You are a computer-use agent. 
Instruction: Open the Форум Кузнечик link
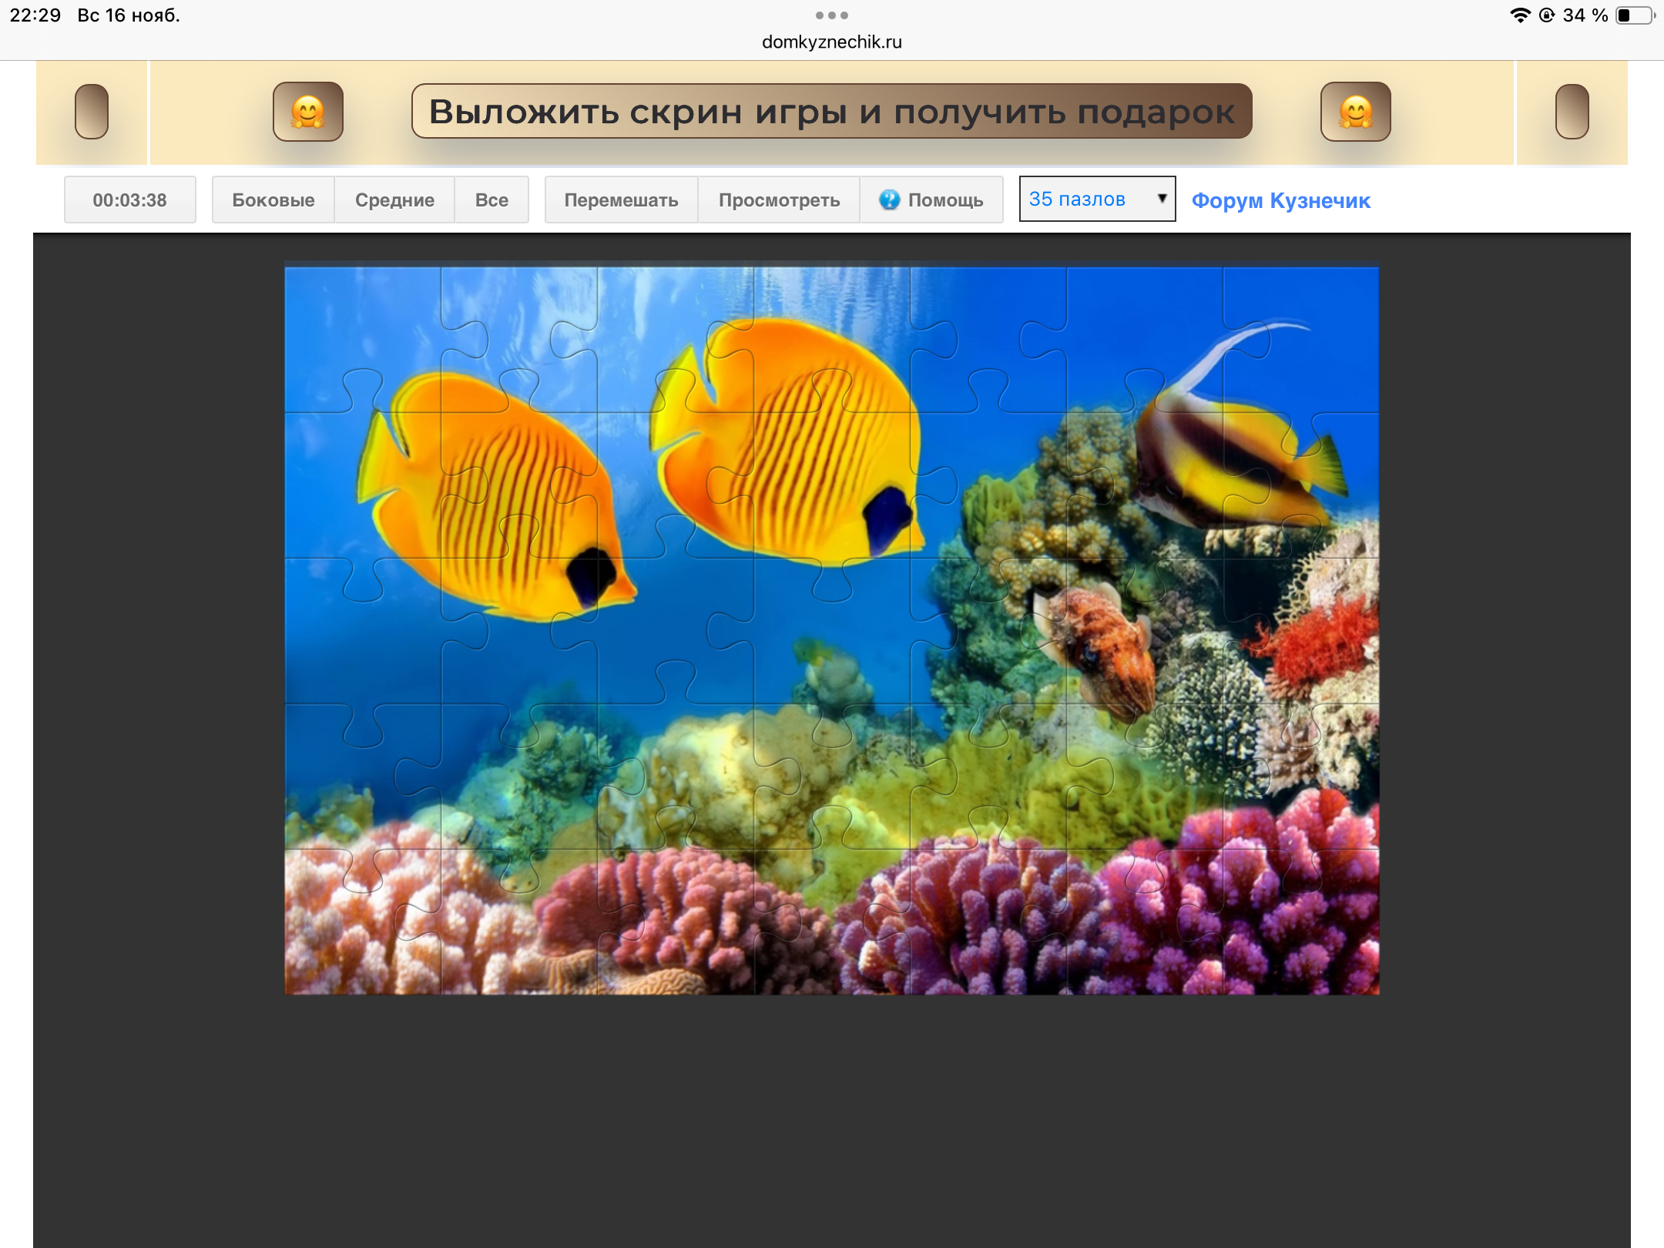1280,200
